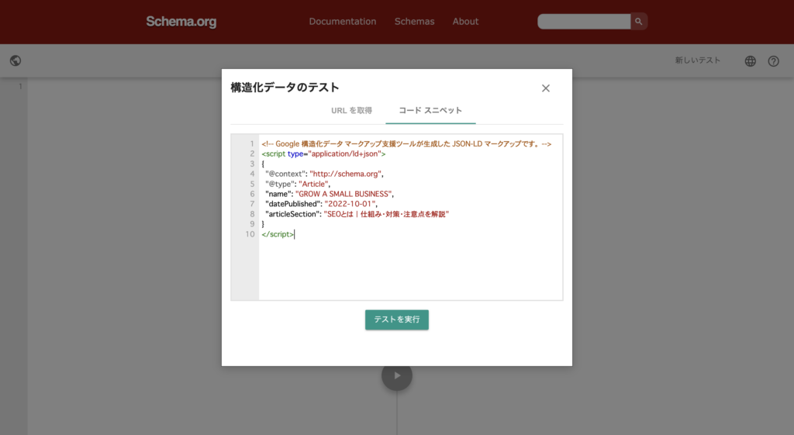Focus the site search field
The image size is (794, 435).
(584, 22)
